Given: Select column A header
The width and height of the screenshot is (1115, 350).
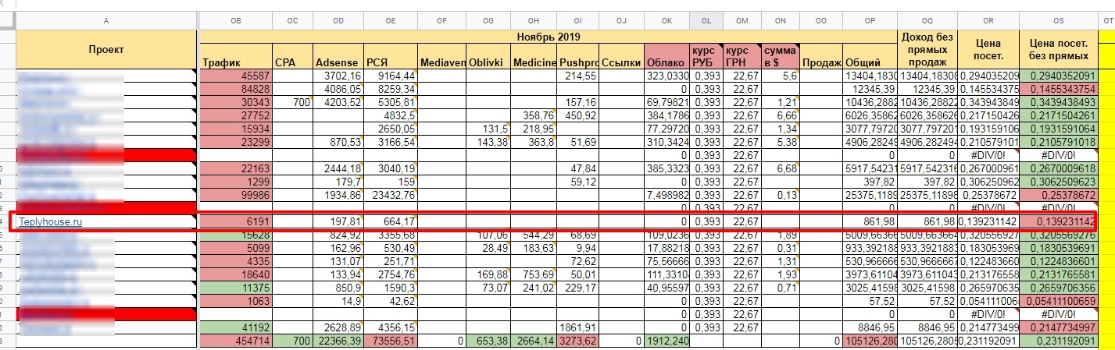Looking at the screenshot, I should (x=106, y=21).
